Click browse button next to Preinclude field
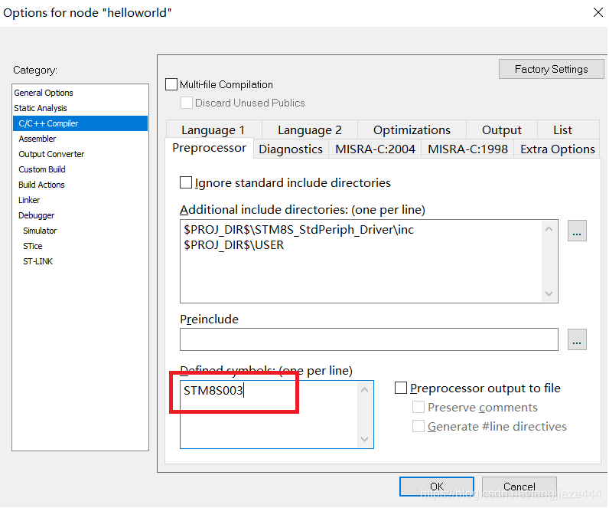The width and height of the screenshot is (609, 508). point(577,339)
